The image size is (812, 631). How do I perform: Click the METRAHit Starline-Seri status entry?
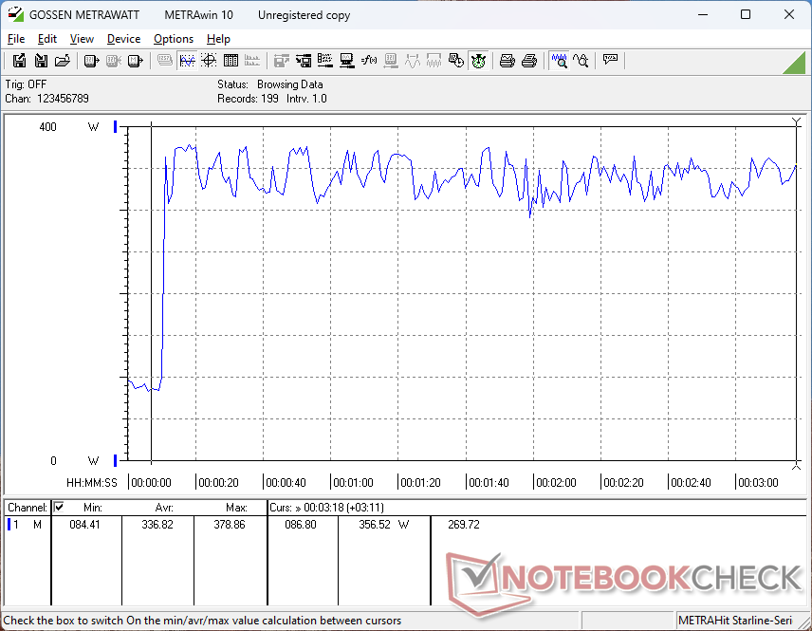pyautogui.click(x=735, y=621)
